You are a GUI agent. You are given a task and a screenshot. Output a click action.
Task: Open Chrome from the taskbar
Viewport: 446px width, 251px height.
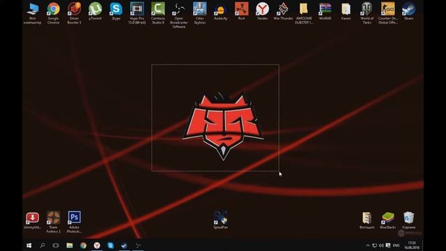point(84,245)
